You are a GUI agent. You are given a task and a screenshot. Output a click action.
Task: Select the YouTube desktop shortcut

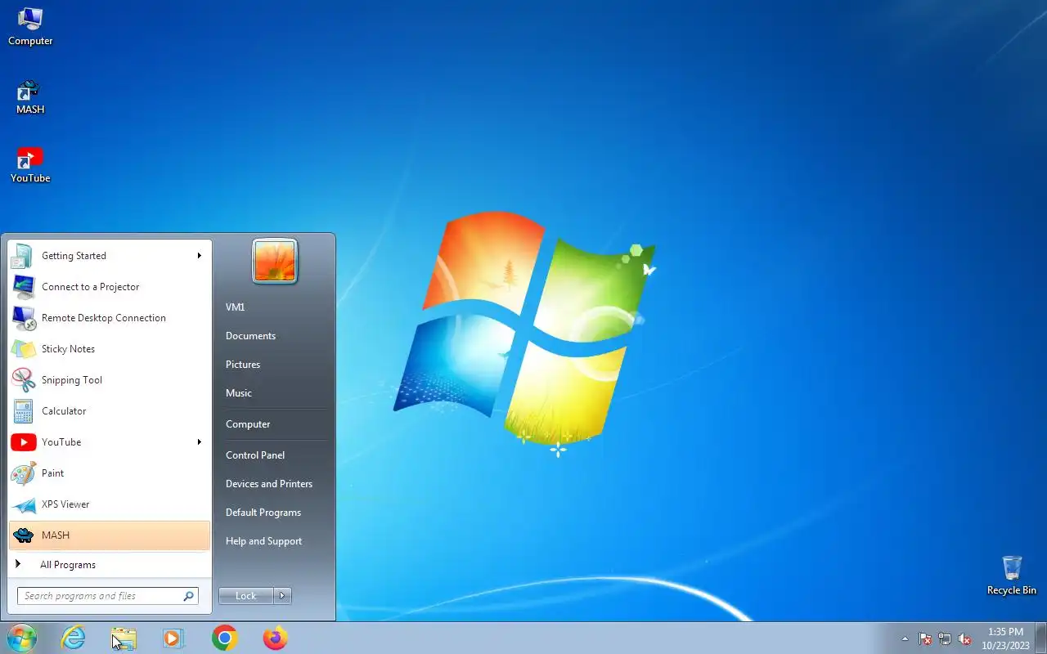click(x=30, y=165)
